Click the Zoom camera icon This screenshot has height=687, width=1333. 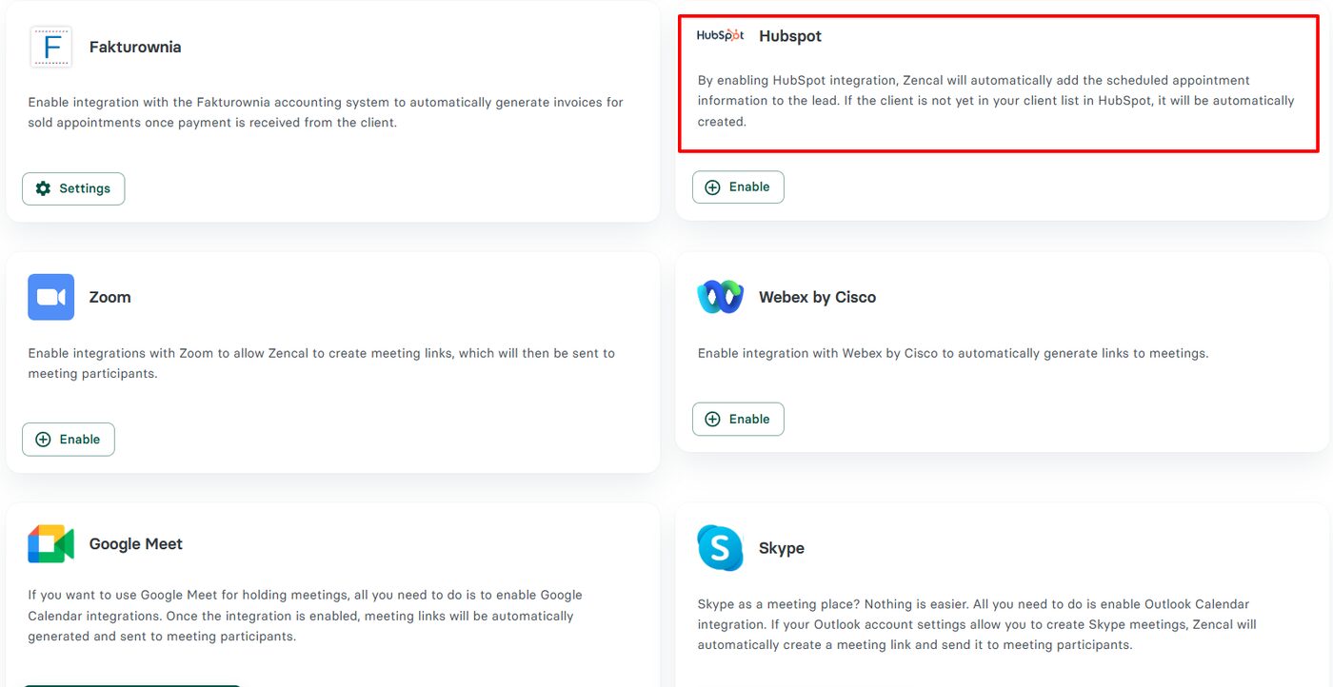(50, 297)
